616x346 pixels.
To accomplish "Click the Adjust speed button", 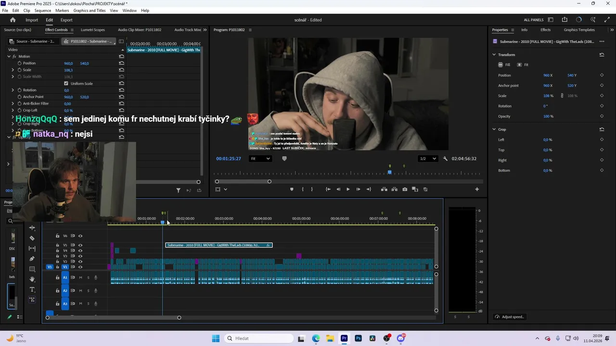I will point(510,317).
